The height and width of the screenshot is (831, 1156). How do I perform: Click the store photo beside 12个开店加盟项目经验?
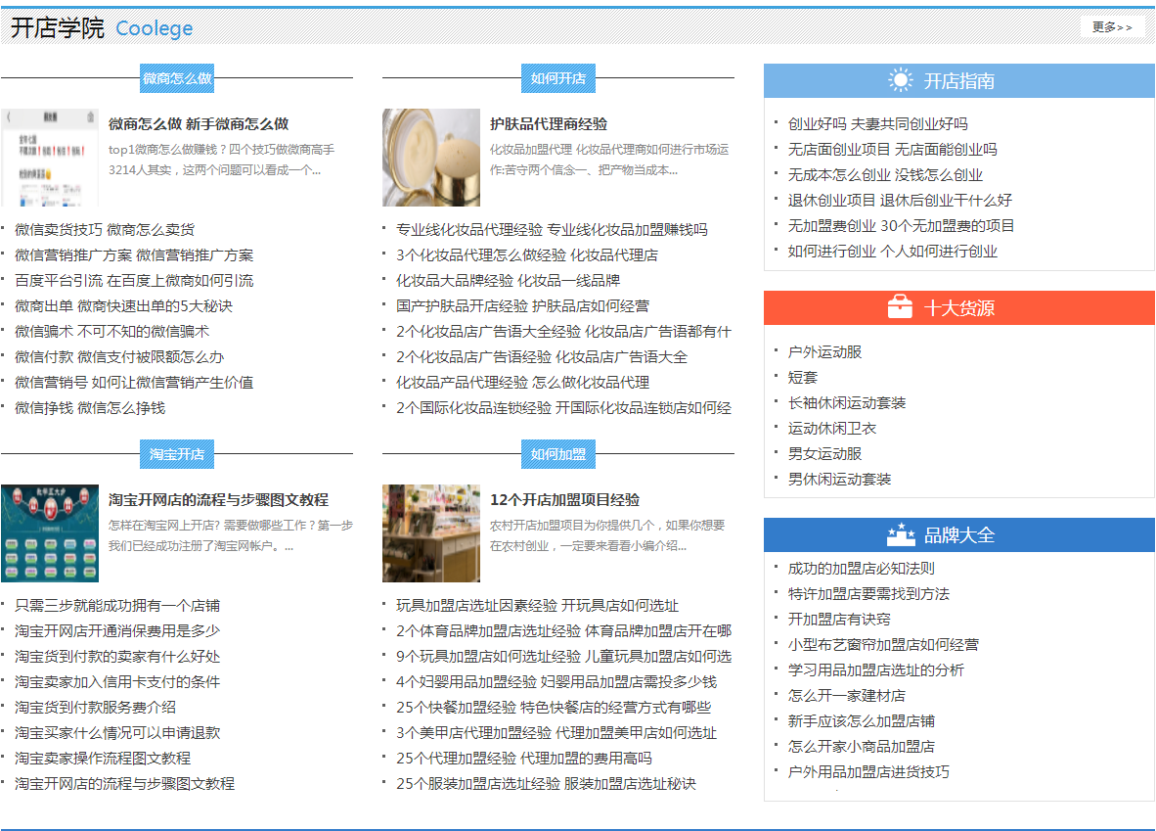[430, 533]
